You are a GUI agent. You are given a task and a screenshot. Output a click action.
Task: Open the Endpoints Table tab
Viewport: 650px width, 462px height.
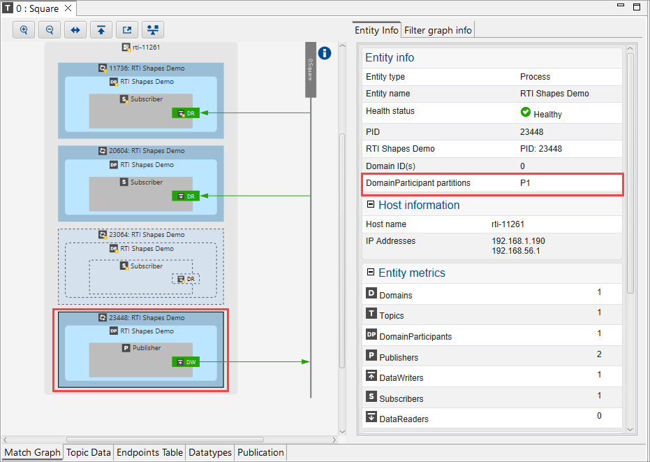[x=149, y=452]
